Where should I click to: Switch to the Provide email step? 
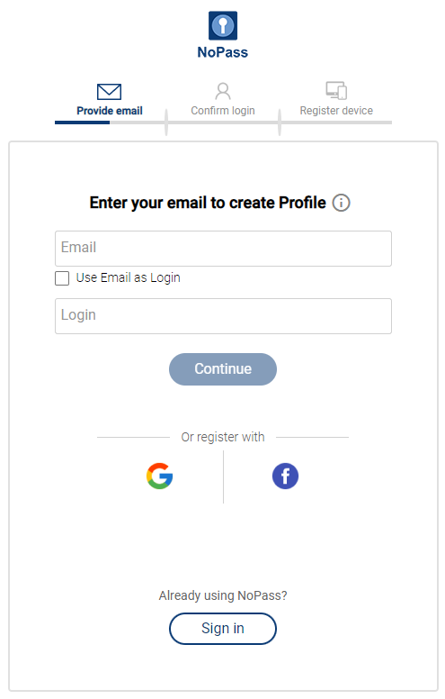(110, 111)
